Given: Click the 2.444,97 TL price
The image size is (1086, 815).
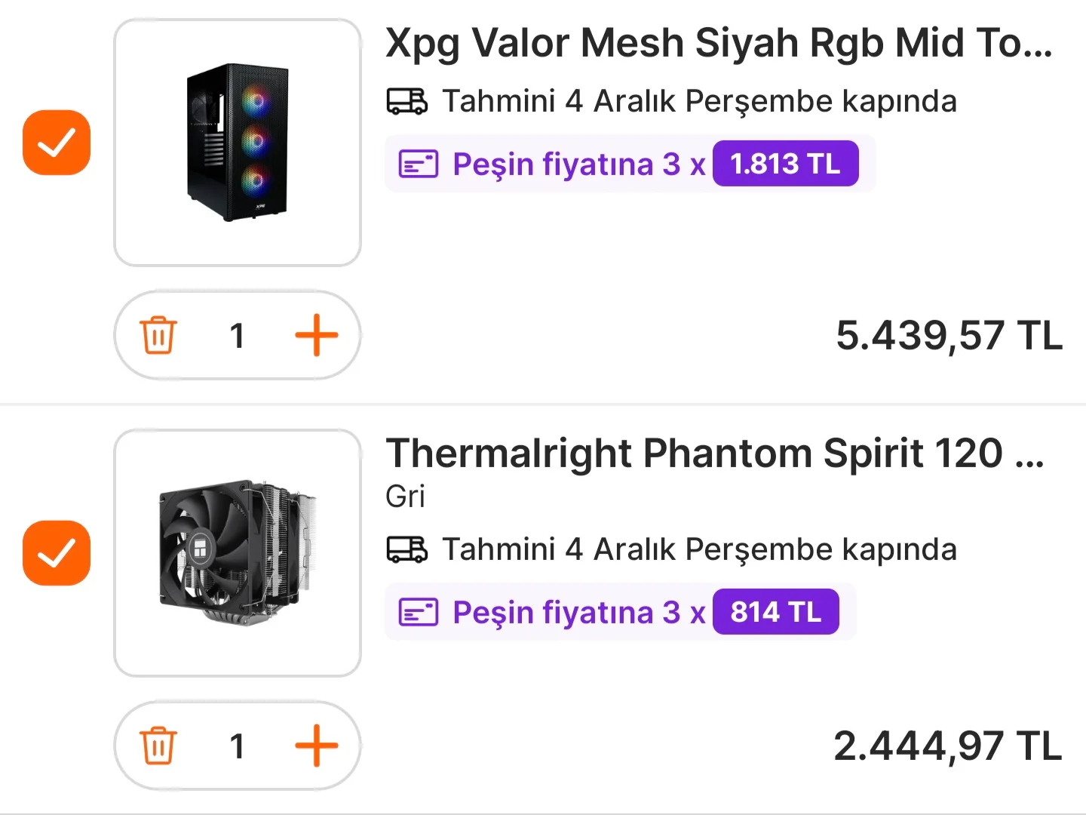Looking at the screenshot, I should (x=947, y=746).
